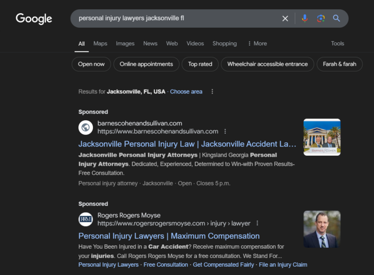
Task: Select the All tab
Action: click(82, 44)
